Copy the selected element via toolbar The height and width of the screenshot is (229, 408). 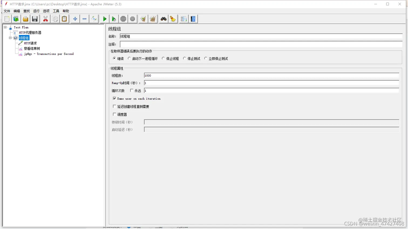click(x=55, y=19)
